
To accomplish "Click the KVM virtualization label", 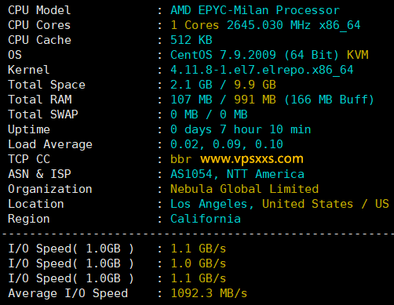I will click(x=358, y=55).
